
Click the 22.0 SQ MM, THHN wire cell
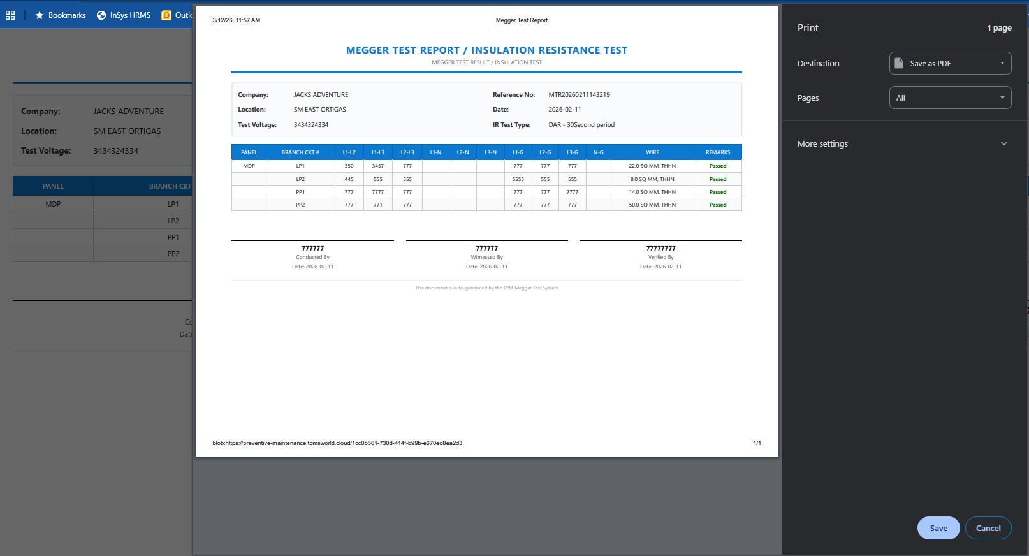click(x=652, y=166)
